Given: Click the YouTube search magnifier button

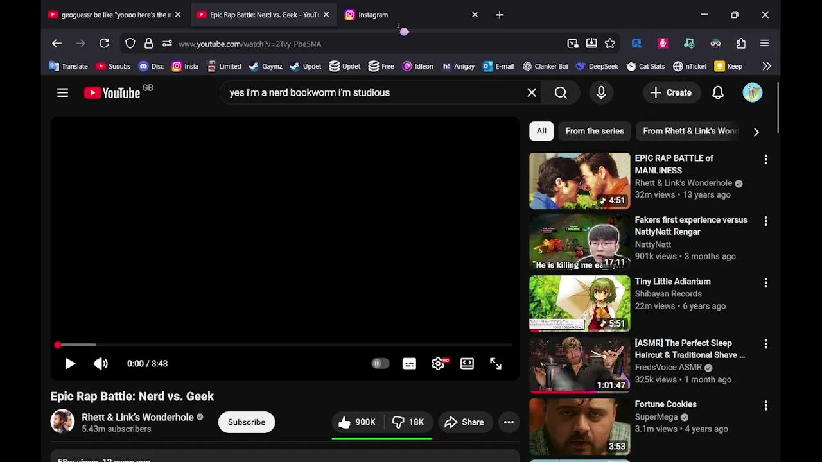Looking at the screenshot, I should 561,93.
